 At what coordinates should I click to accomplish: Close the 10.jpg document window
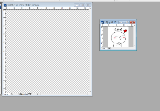pyautogui.click(x=132, y=22)
